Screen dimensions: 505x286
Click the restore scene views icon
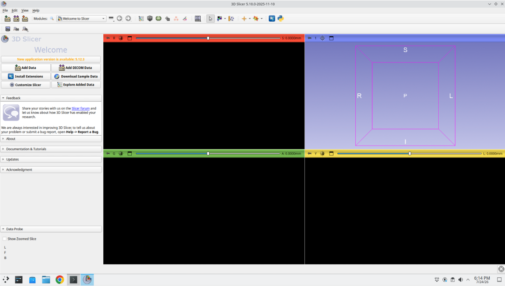click(25, 29)
